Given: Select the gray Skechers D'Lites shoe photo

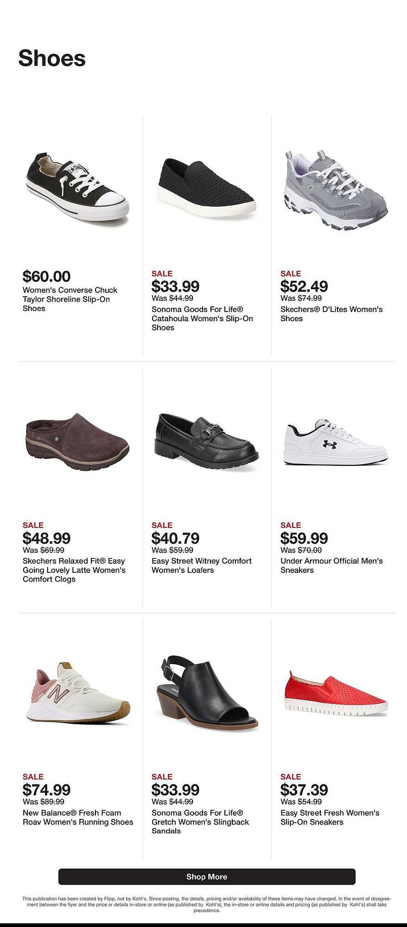Looking at the screenshot, I should pos(335,190).
